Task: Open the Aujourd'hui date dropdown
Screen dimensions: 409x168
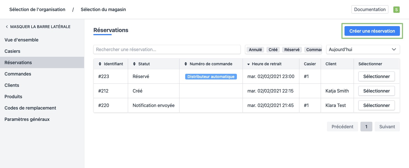Action: point(363,49)
